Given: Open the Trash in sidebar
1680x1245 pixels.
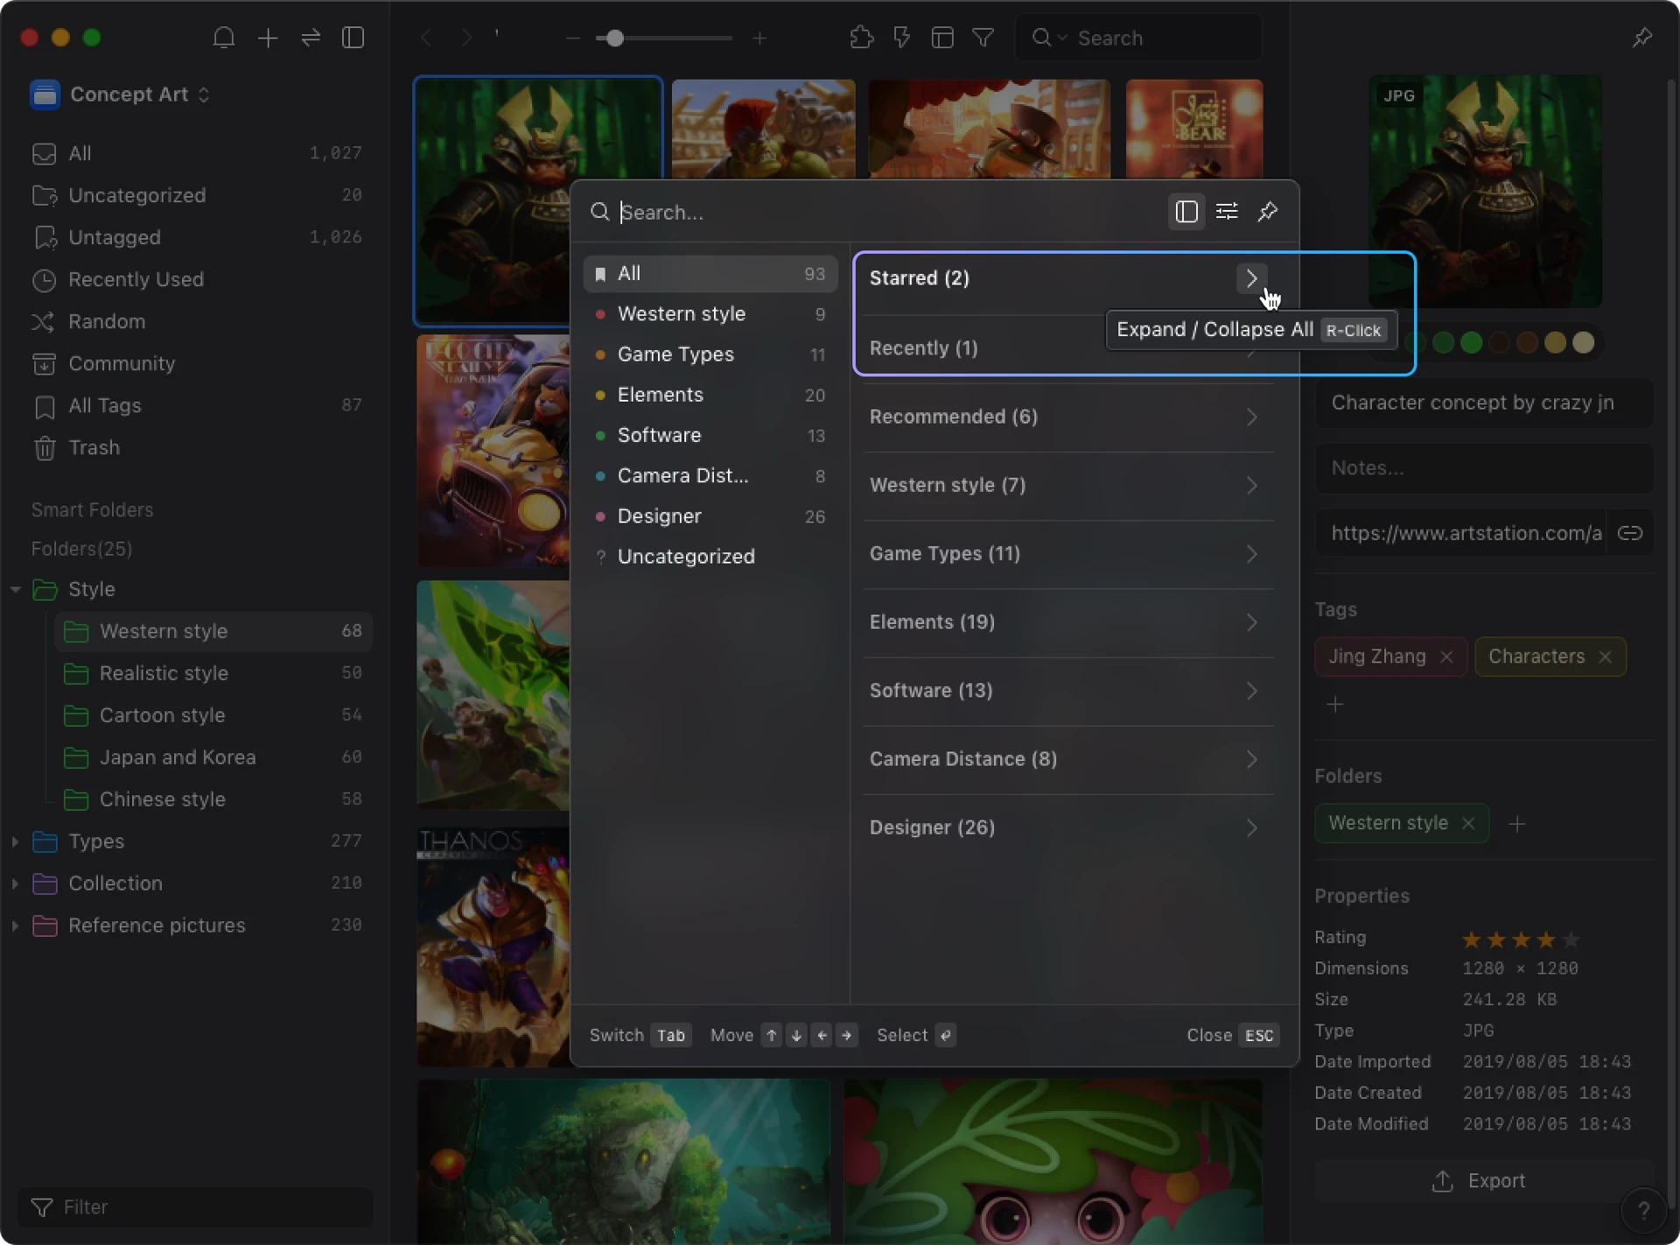Looking at the screenshot, I should click(x=94, y=447).
